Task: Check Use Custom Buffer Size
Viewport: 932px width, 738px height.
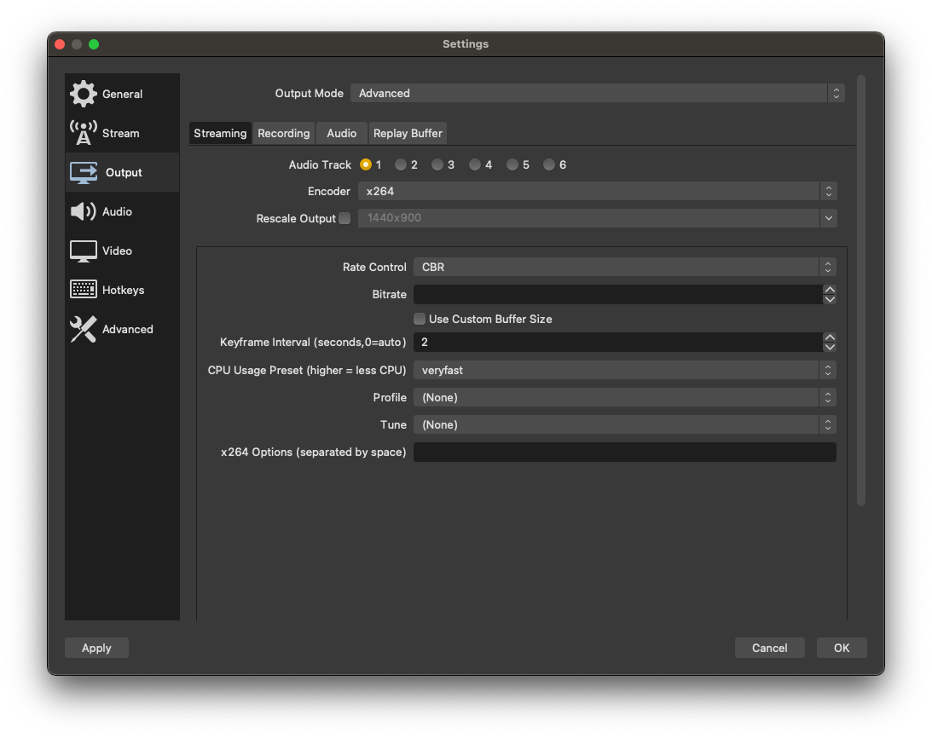Action: [x=420, y=319]
